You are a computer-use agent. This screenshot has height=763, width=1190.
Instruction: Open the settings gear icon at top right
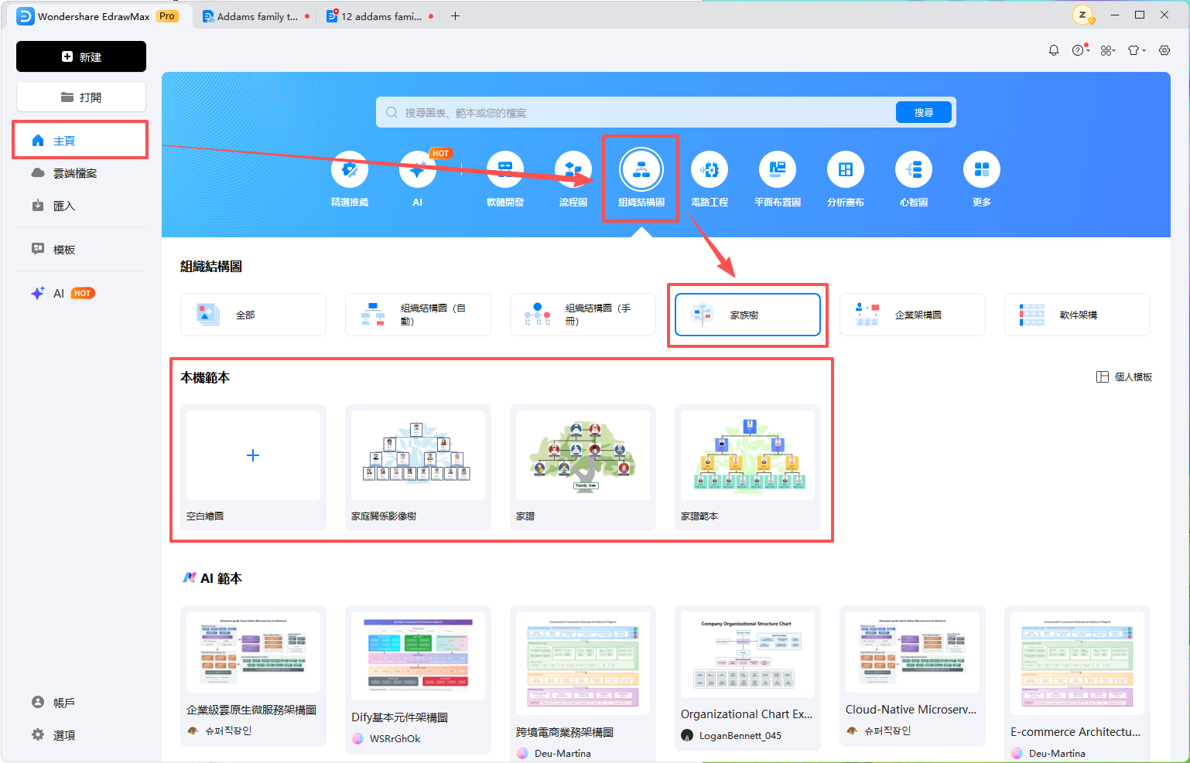coord(1164,50)
